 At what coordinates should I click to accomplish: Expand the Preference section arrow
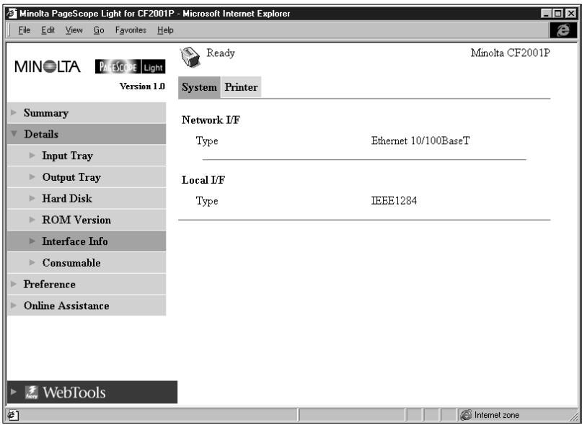[x=14, y=284]
